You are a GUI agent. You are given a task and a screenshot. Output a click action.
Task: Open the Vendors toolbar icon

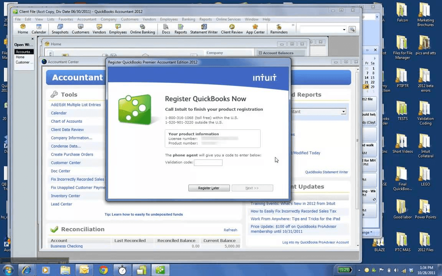99,29
